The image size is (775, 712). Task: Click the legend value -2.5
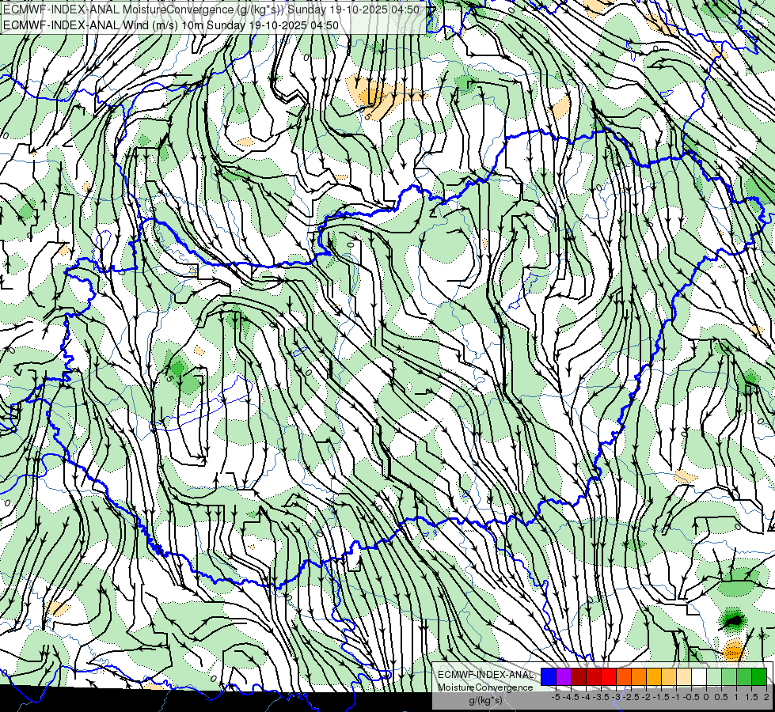point(631,697)
